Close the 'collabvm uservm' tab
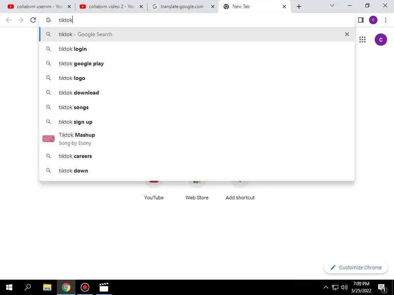The height and width of the screenshot is (295, 394). pos(69,7)
